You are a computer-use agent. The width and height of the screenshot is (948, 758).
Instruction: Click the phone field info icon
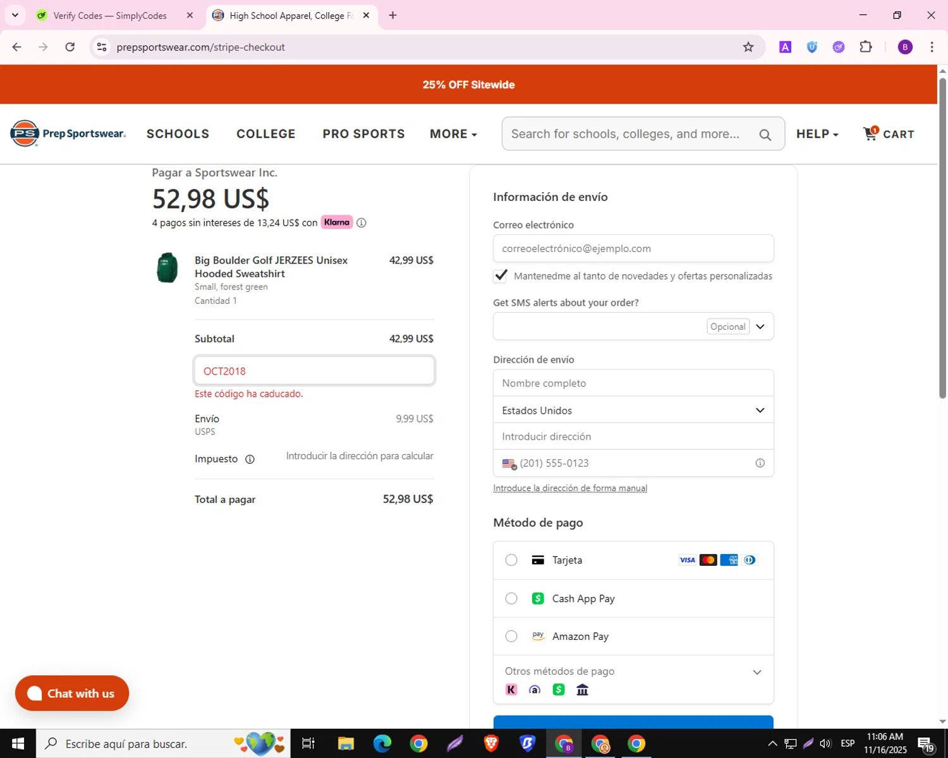(760, 463)
